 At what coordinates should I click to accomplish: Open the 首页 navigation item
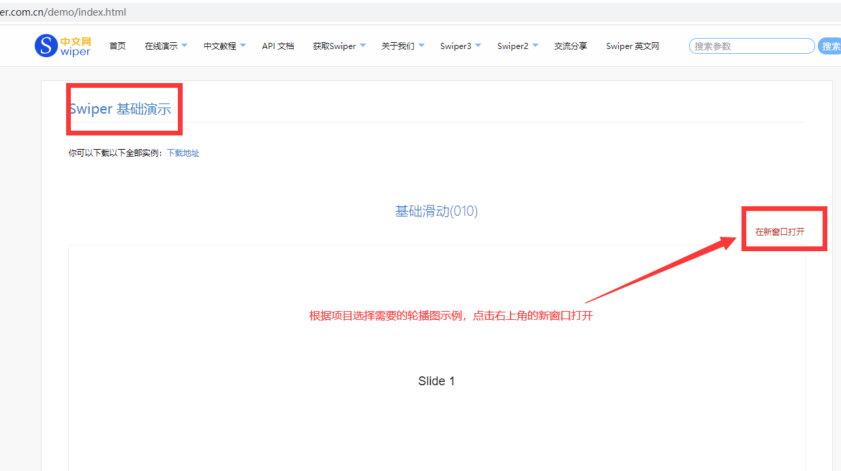coord(117,46)
